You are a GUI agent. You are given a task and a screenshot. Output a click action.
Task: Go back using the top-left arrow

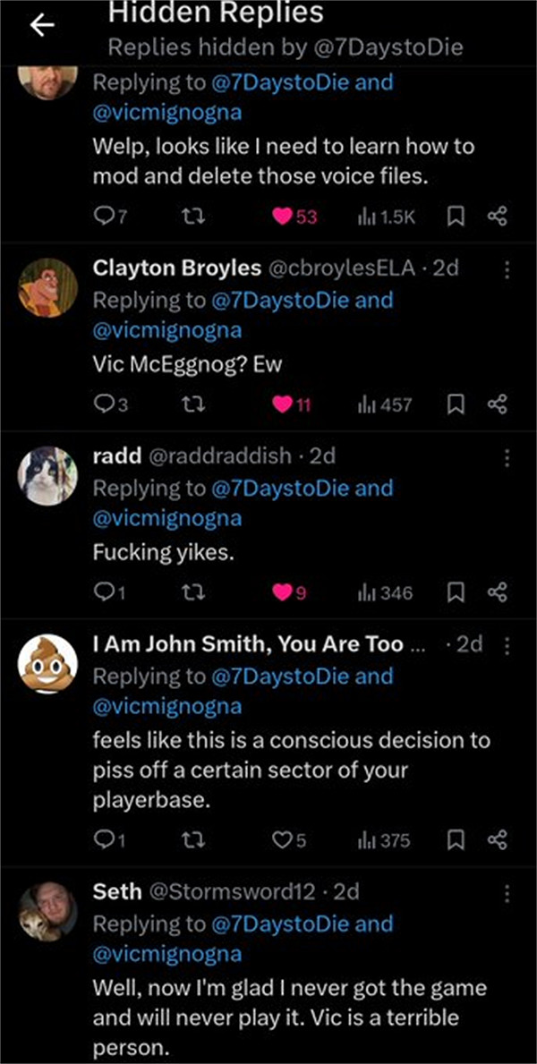[x=42, y=26]
